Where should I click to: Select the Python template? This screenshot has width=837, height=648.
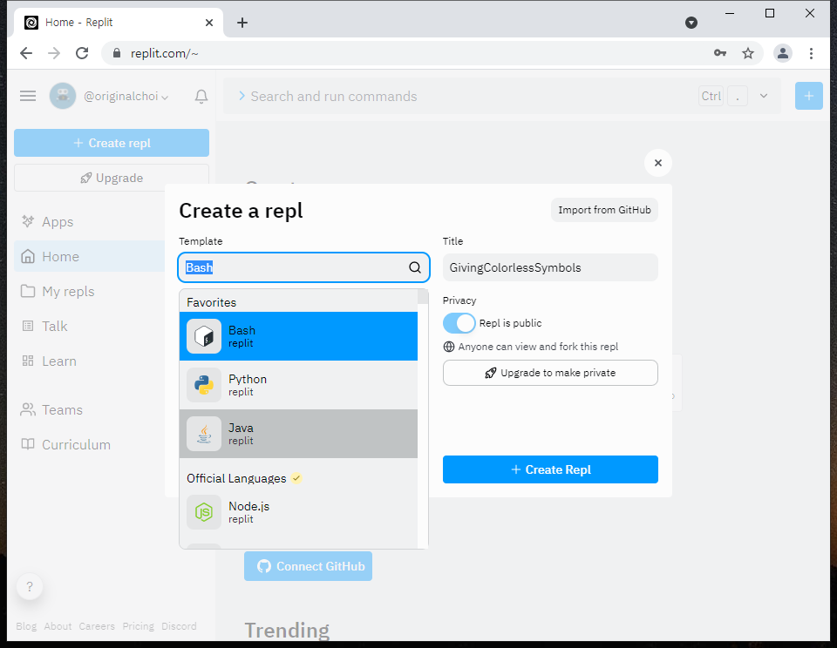tap(298, 385)
